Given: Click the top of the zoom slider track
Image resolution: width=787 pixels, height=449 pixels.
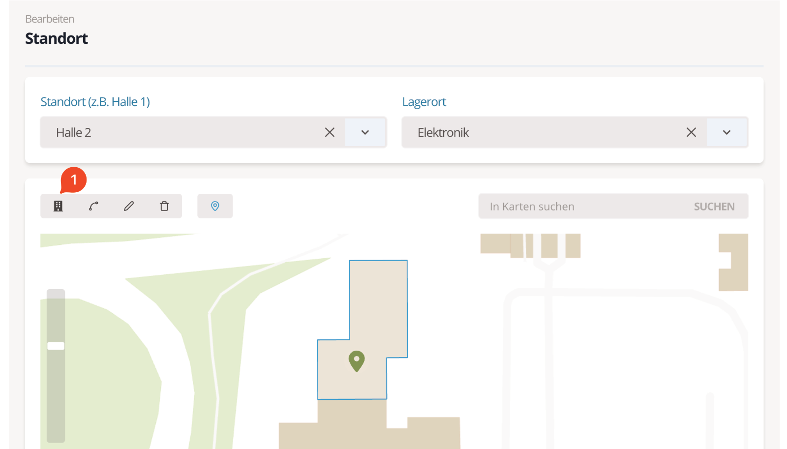Looking at the screenshot, I should [56, 295].
